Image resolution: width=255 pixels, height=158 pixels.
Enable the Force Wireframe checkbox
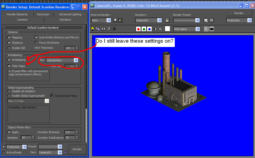pos(36,43)
